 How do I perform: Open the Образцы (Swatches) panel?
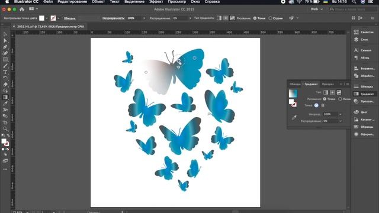pos(364,127)
